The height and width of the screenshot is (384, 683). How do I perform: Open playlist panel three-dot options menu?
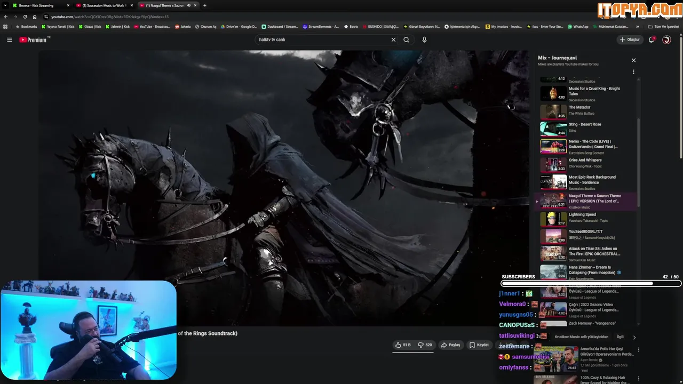click(x=633, y=71)
